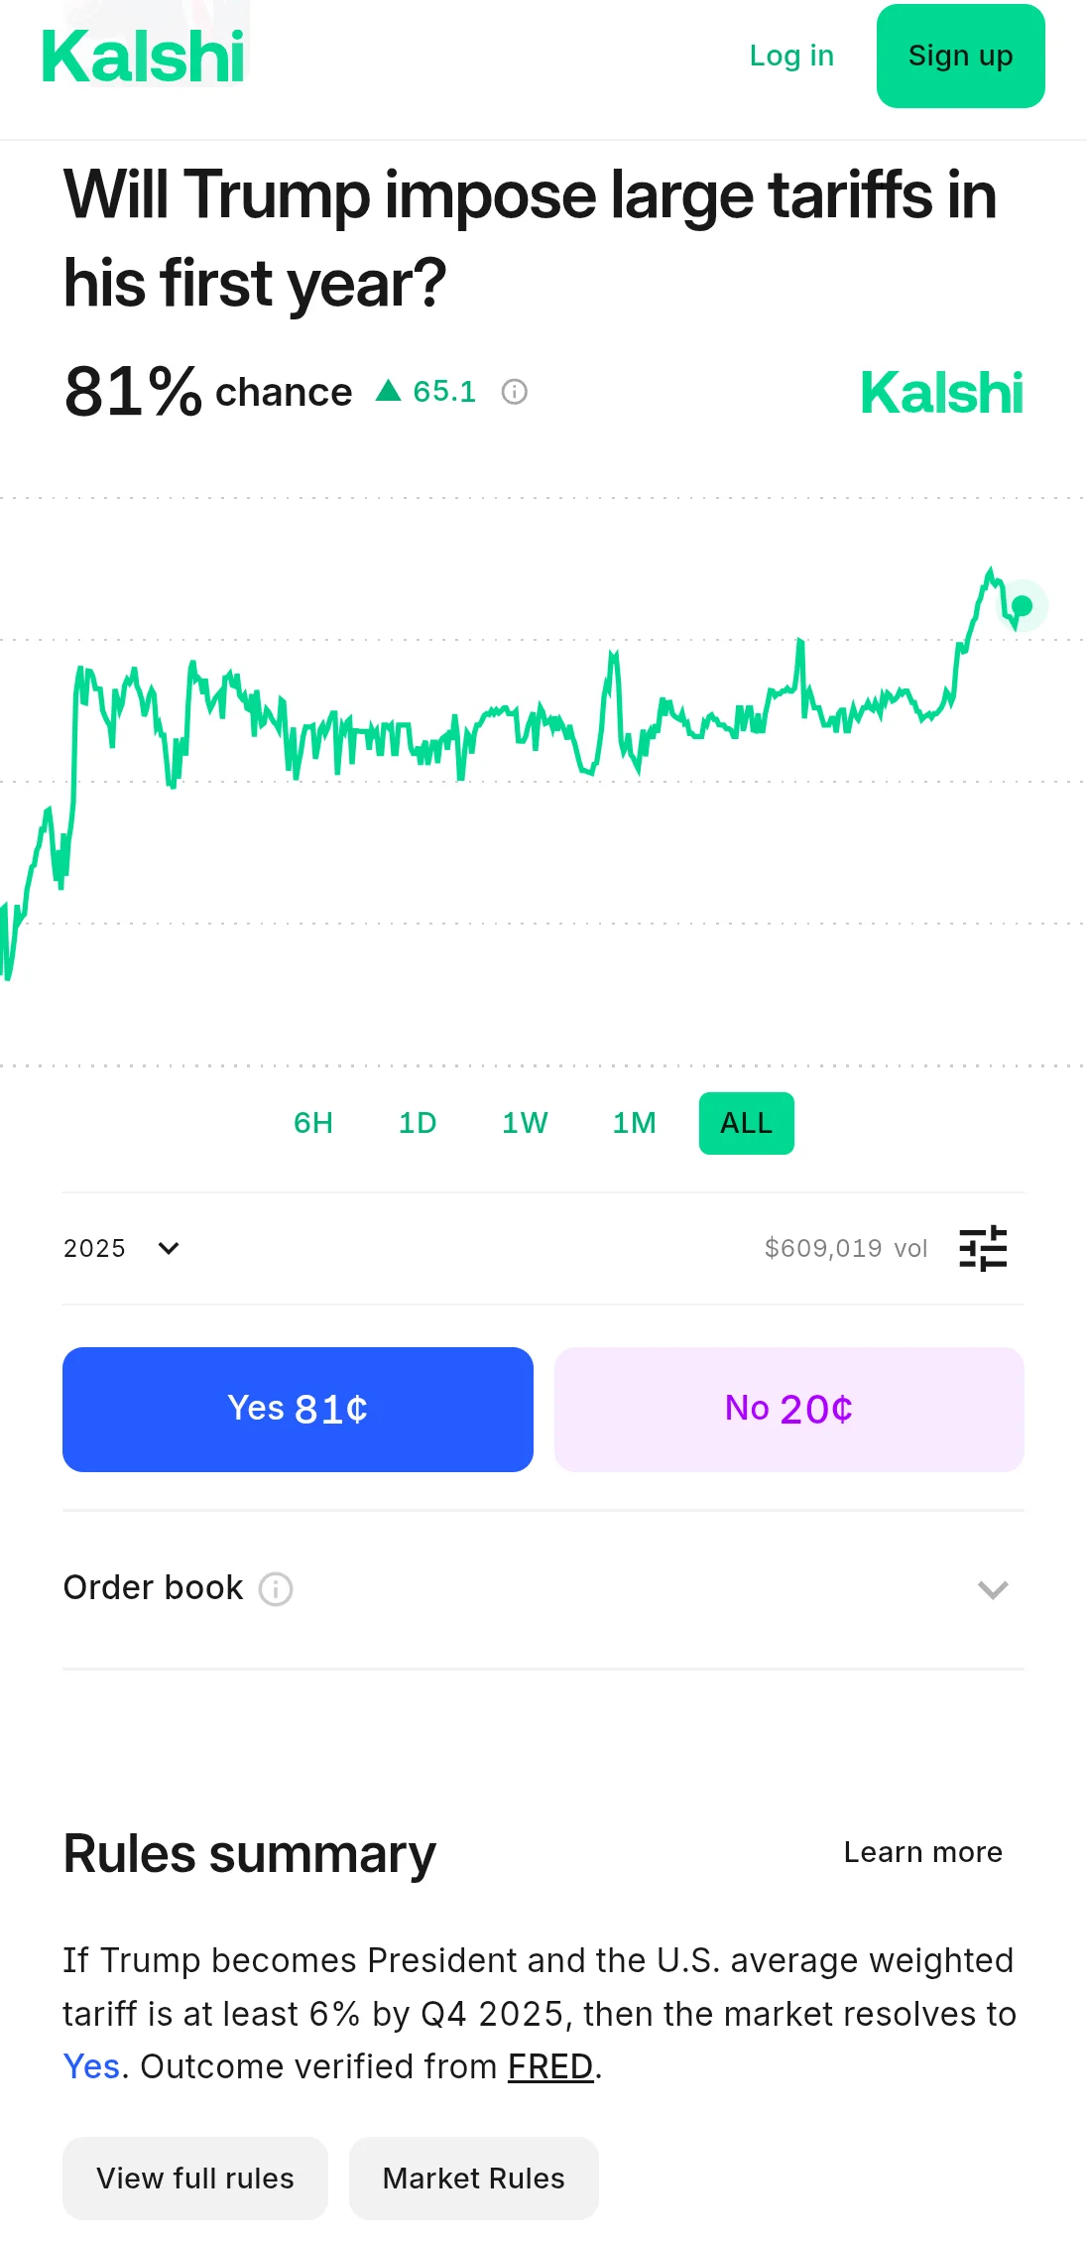Click the latest price dot on chart
1087x2241 pixels.
pos(1022,605)
